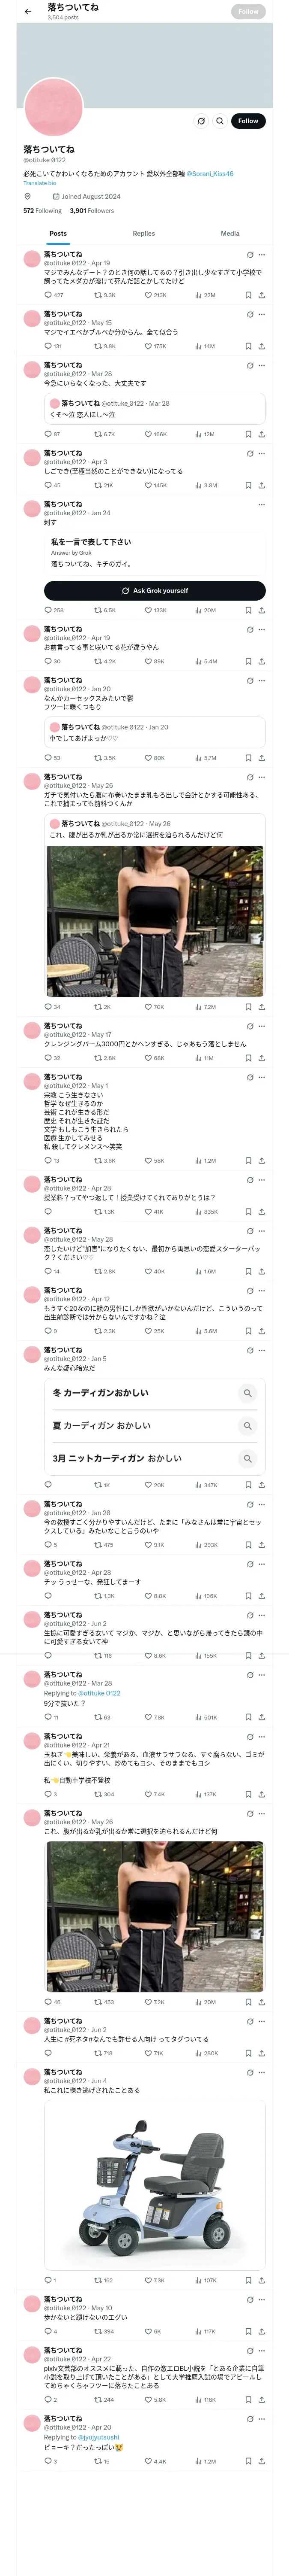Switch to the Replies tab
Screen dimensions: 289x2576
[143, 233]
